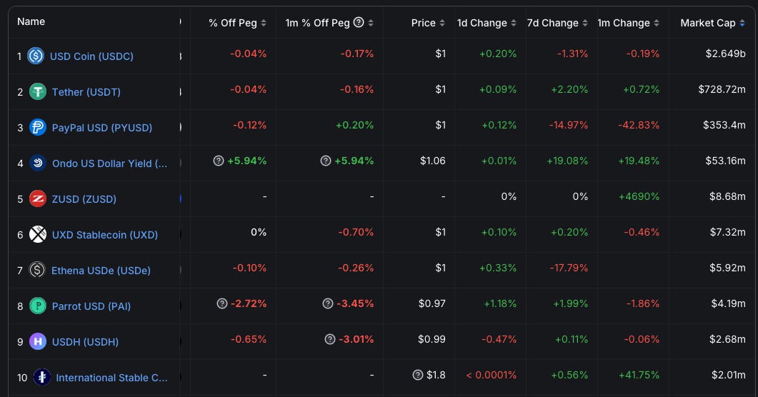Open PayPal USD (PYUSD) link
This screenshot has height=397, width=758.
[102, 128]
